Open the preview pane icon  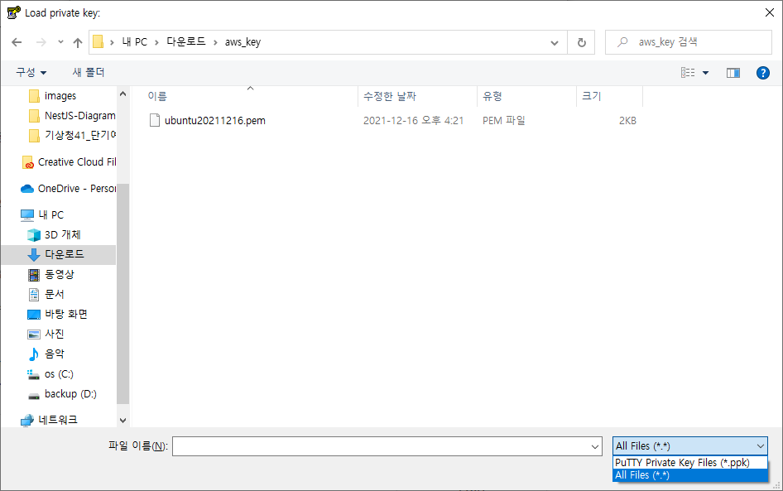pyautogui.click(x=732, y=72)
